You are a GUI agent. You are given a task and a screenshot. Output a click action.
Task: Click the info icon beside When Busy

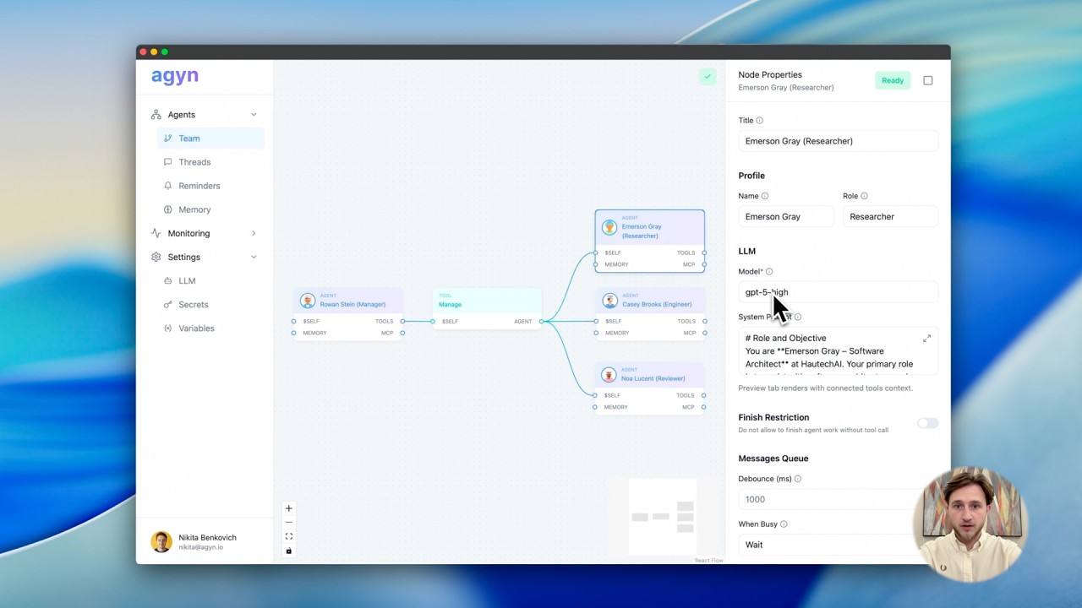coord(784,524)
